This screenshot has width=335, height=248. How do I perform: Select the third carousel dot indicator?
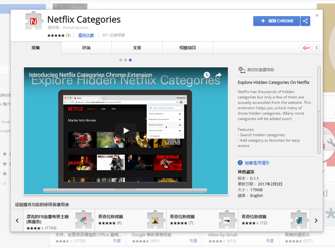pos(130,60)
